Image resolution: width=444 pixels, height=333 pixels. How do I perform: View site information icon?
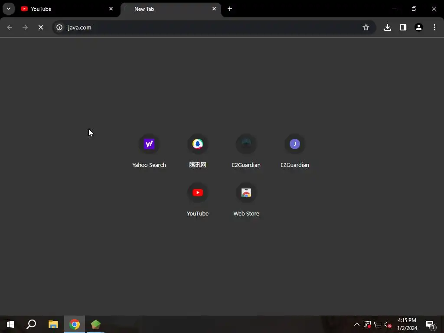(x=59, y=27)
